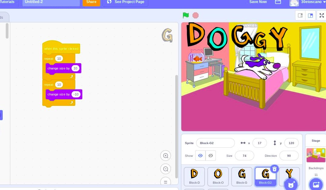
Task: Switch to small stage layout
Action: click(x=300, y=15)
